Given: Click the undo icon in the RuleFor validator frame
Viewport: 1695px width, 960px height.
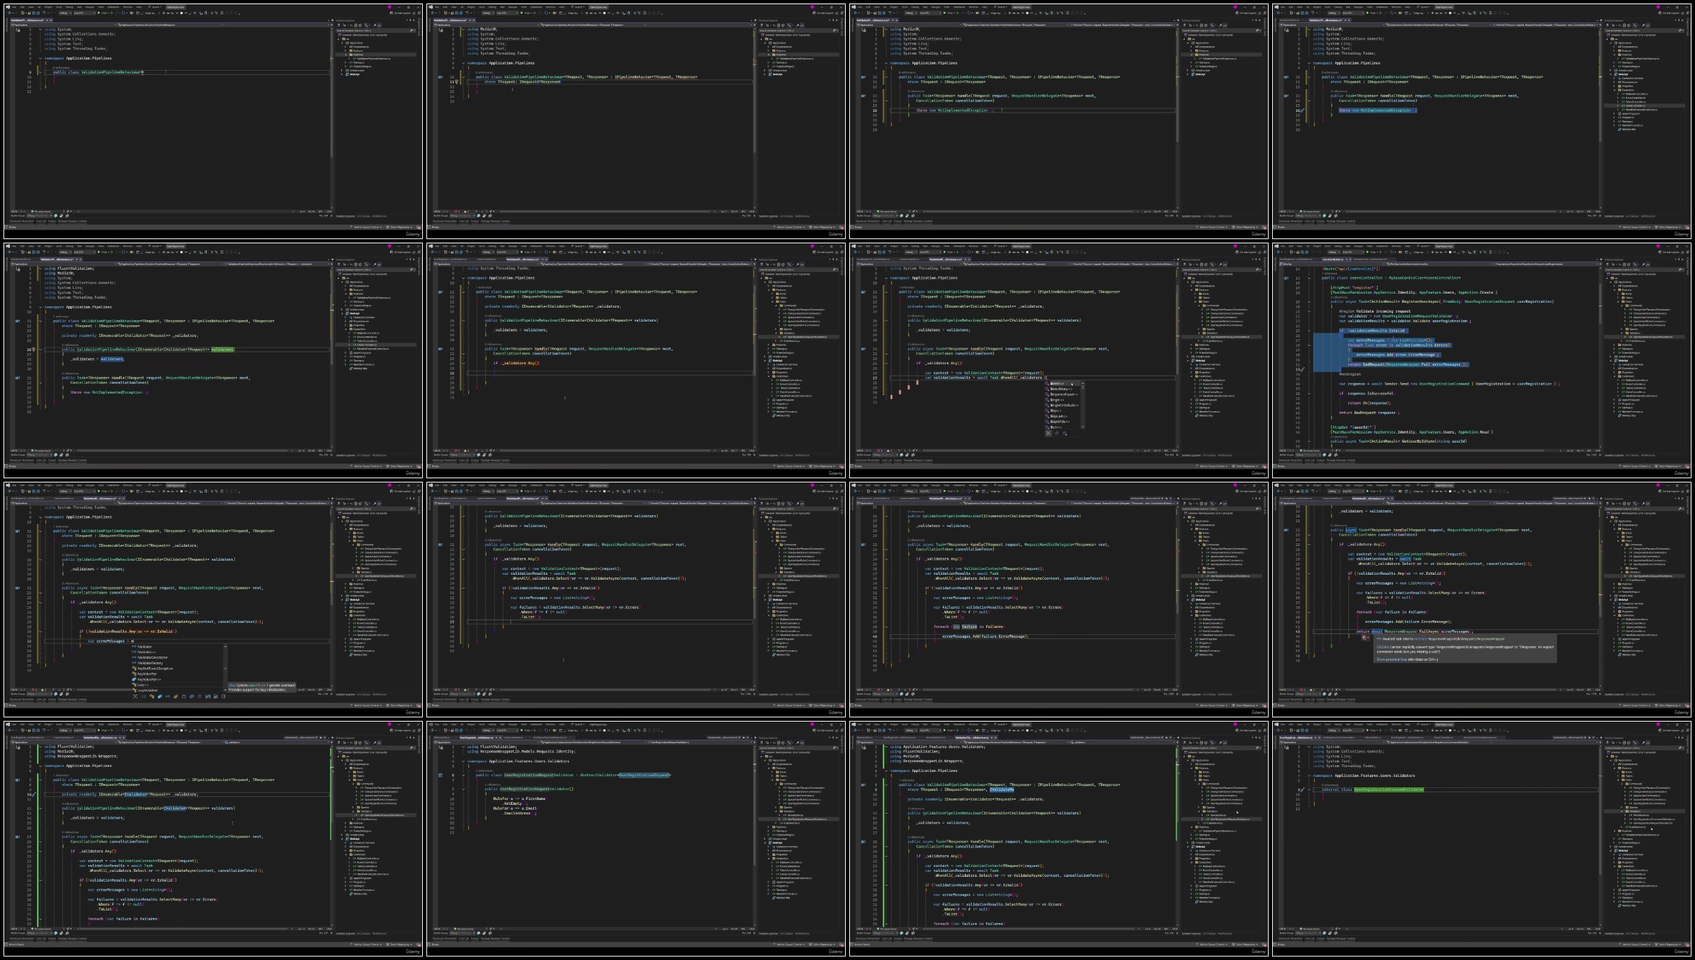Looking at the screenshot, I should pyautogui.click(x=466, y=730).
